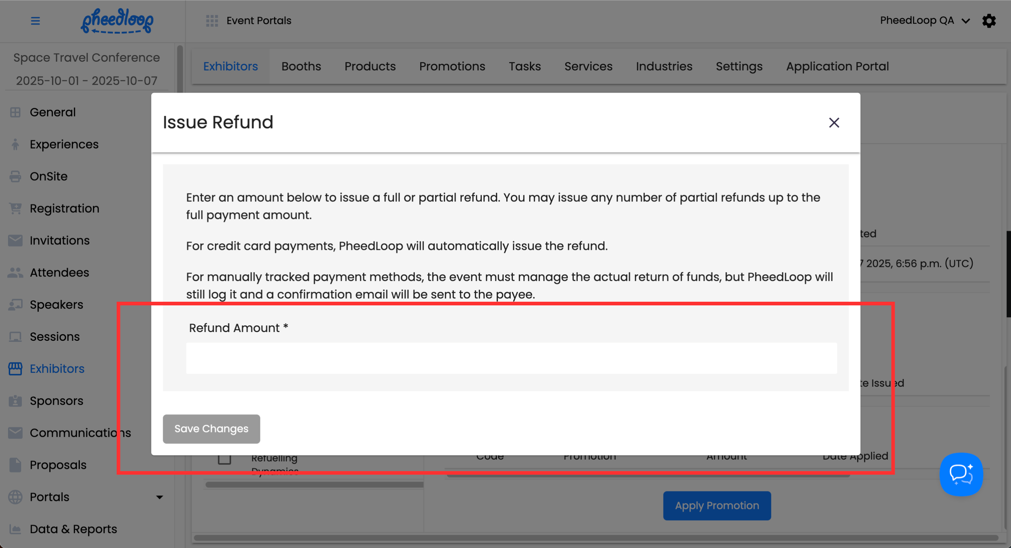
Task: Click the Exhibitors sidebar store icon
Action: 15,368
